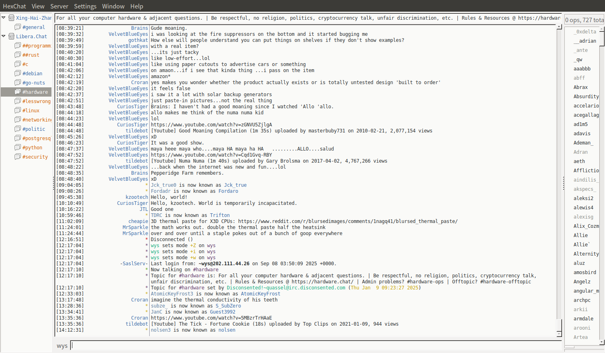Screen dimensions: 605x353
Task: Open the Server menu
Action: coord(59,6)
